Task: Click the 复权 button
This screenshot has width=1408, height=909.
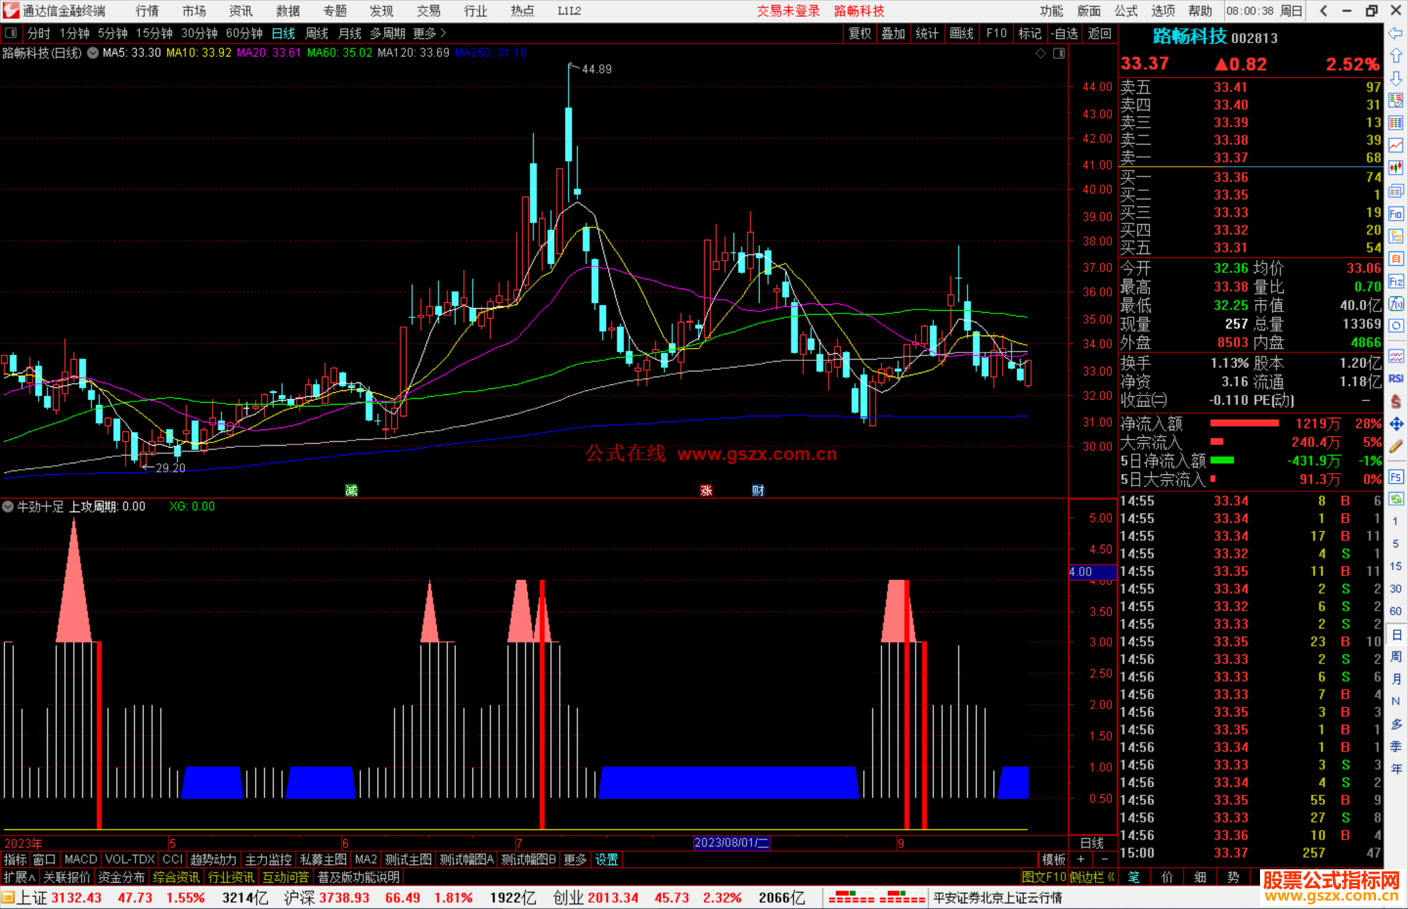Action: (859, 33)
